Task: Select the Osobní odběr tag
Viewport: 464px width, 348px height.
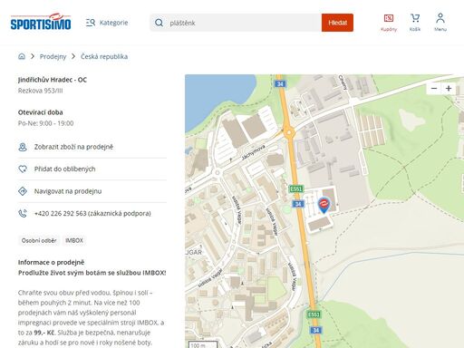Action: [x=39, y=241]
